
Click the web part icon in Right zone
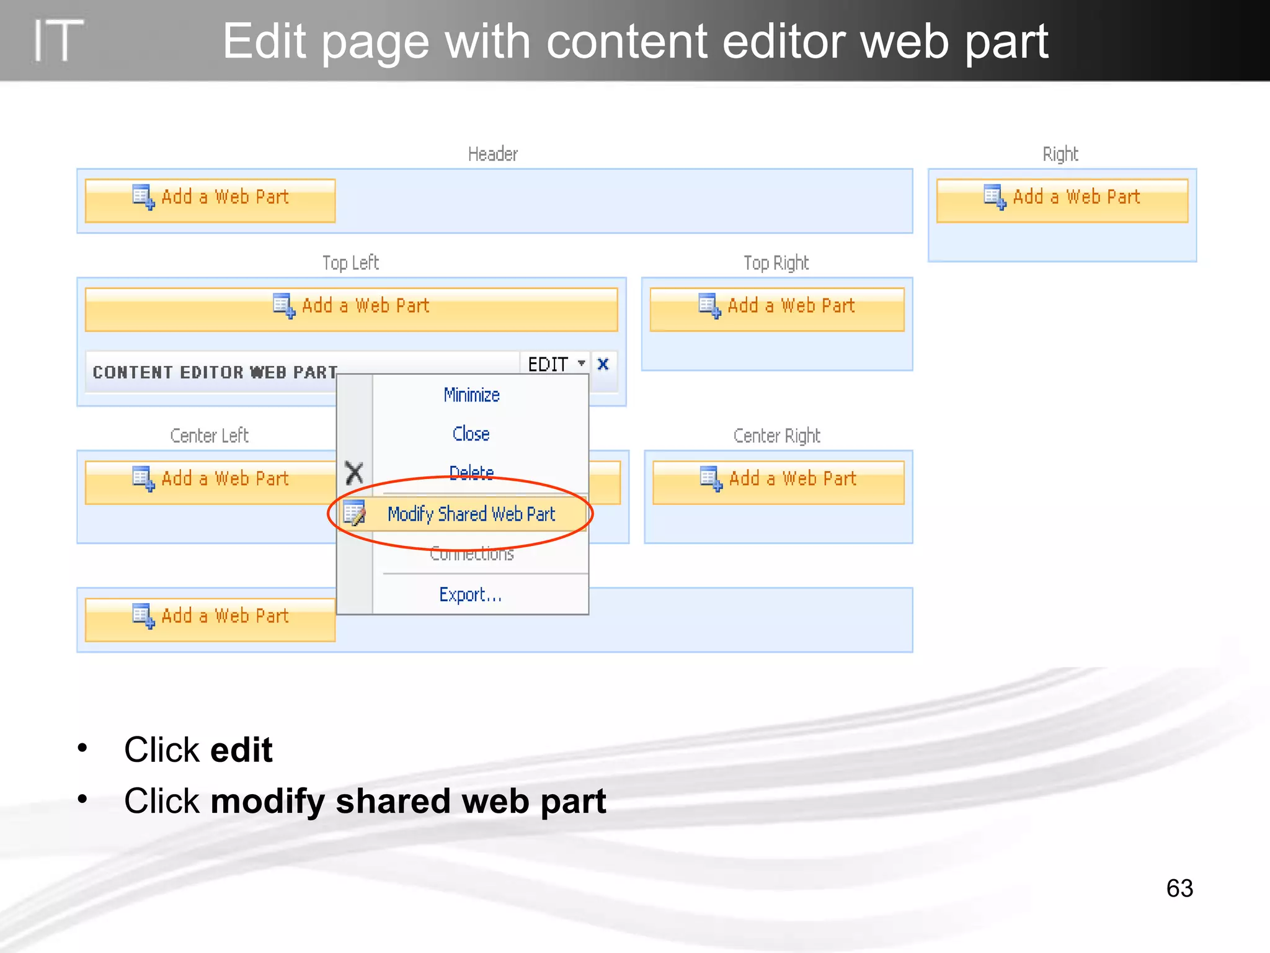coord(995,197)
